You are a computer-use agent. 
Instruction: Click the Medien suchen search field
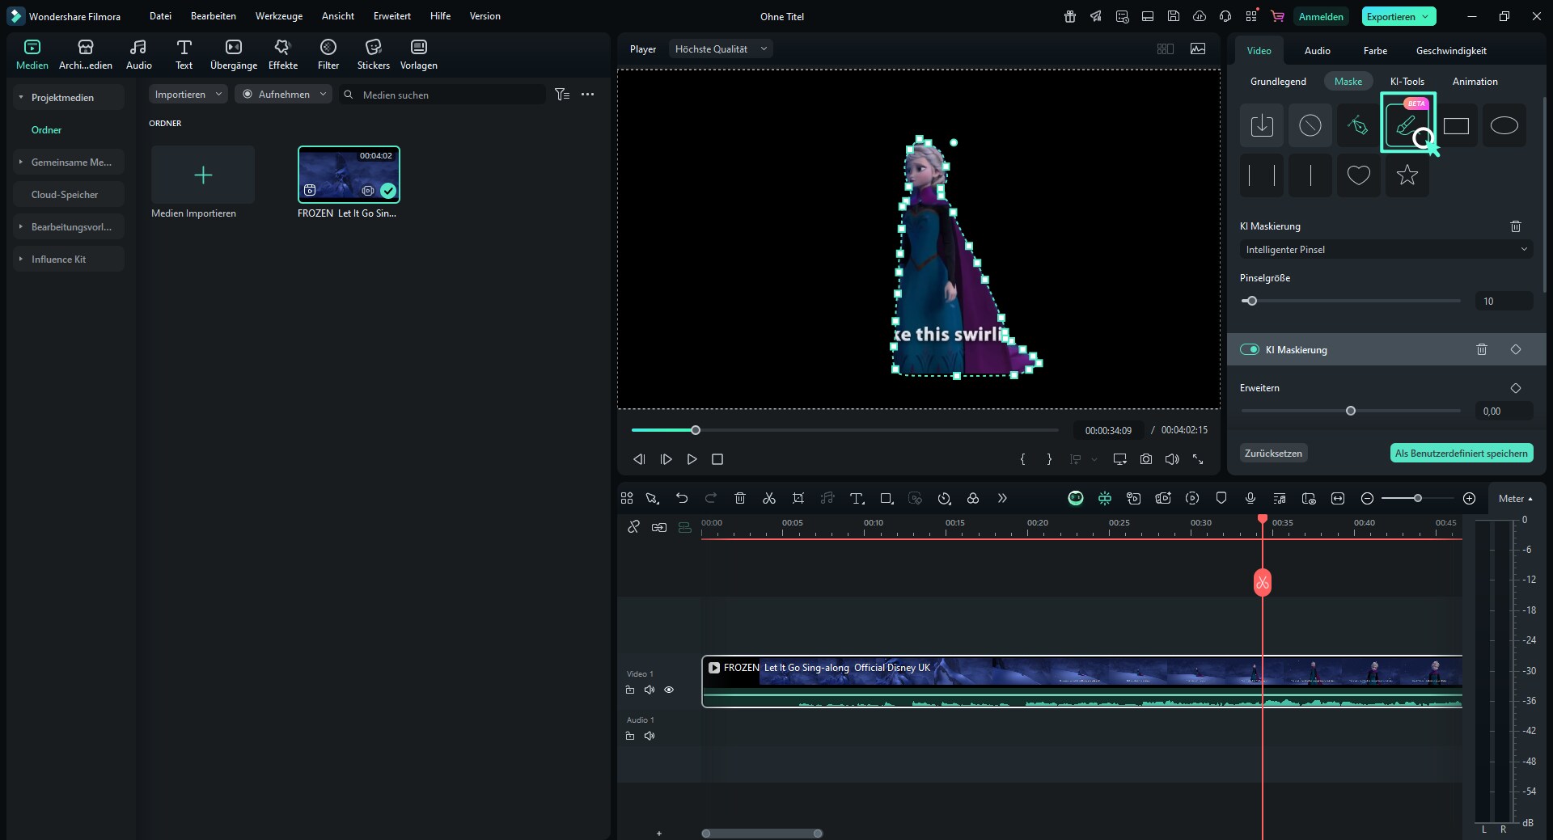[x=443, y=95]
